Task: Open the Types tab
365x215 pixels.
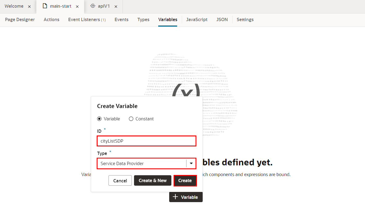Action: pyautogui.click(x=143, y=19)
